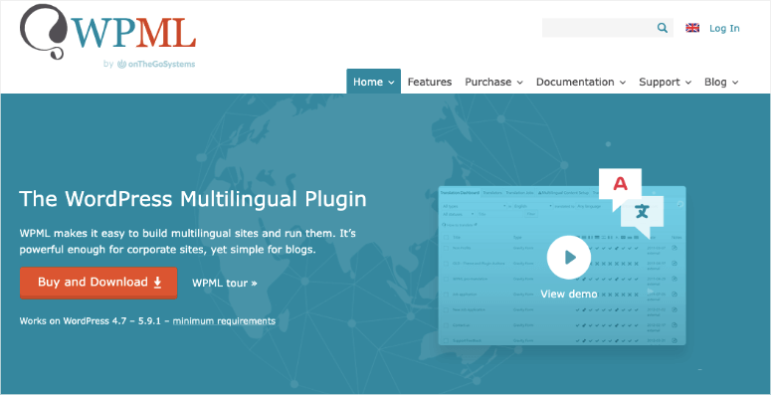The width and height of the screenshot is (771, 395).
Task: Open the Purchase menu
Action: [493, 82]
